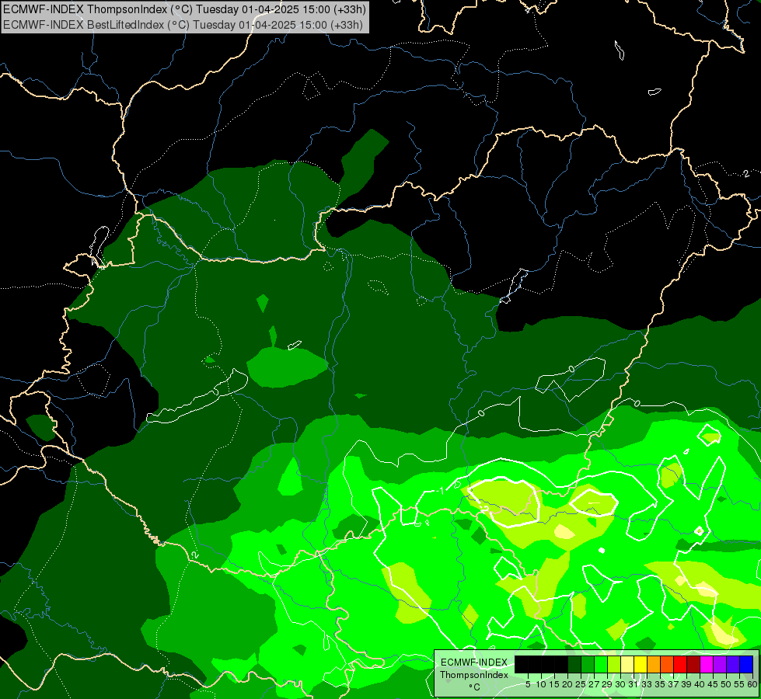Click the blue 55–60 legend swatch

click(x=746, y=664)
